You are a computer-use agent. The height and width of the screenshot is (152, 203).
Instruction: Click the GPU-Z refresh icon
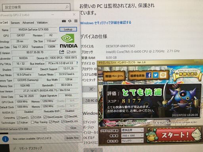coord(70,21)
